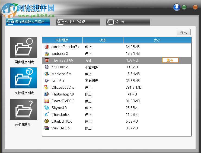Open the 未支持软件 folder icon
The width and height of the screenshot is (201, 153).
[x=23, y=110]
